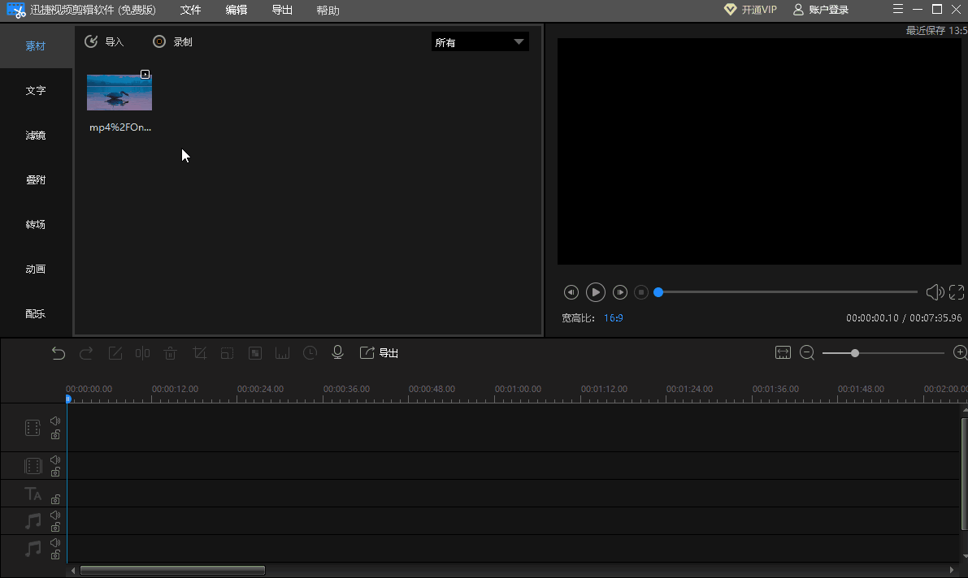The height and width of the screenshot is (578, 968).
Task: Open the 滤镜 filters tab
Action: click(36, 135)
